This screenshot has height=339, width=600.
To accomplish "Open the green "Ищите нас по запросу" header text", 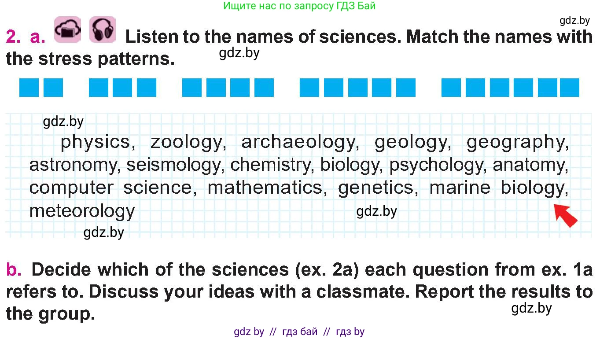I will pos(299,6).
